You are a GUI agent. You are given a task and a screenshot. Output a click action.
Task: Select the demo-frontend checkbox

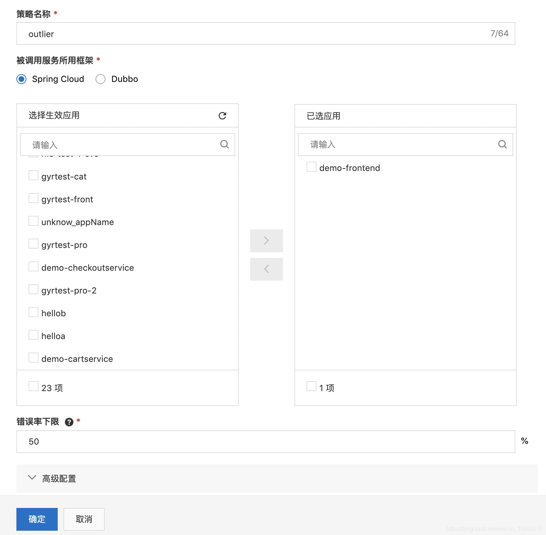click(311, 166)
